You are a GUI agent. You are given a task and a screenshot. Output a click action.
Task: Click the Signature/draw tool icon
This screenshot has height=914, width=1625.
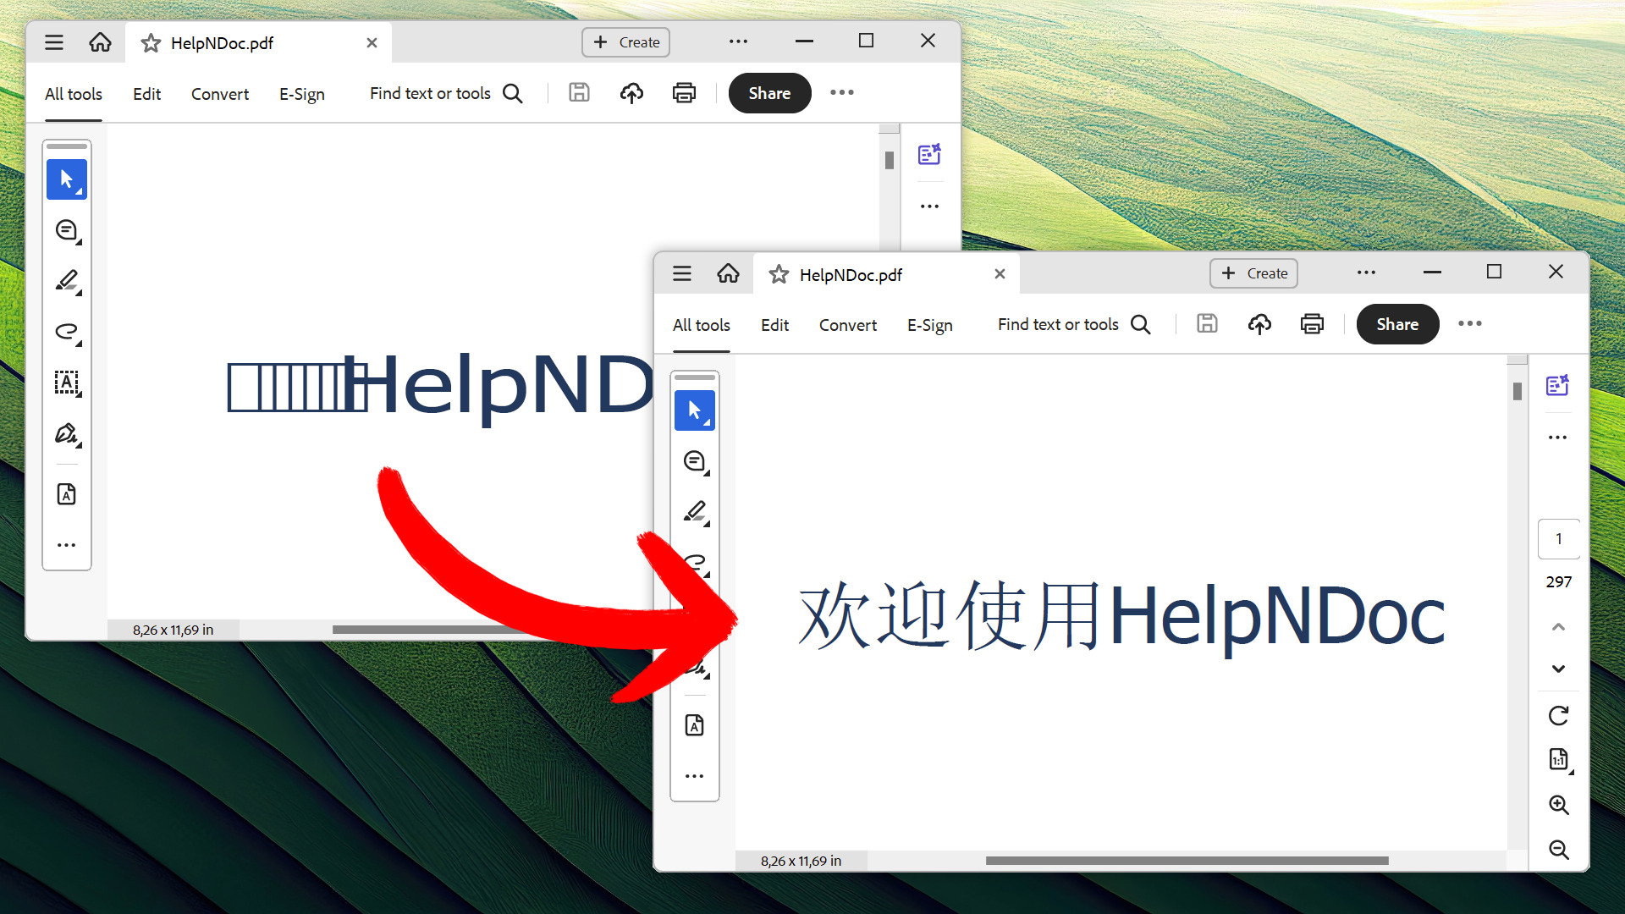67,434
